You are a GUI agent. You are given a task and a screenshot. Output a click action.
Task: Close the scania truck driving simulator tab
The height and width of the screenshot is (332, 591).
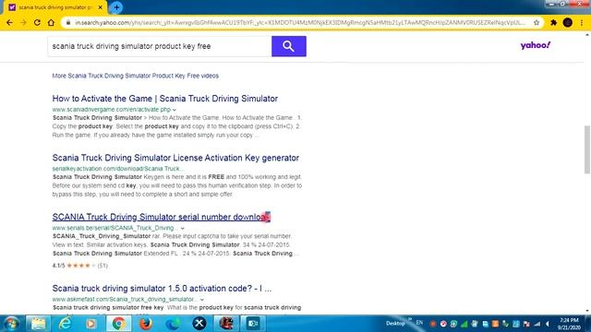(101, 7)
